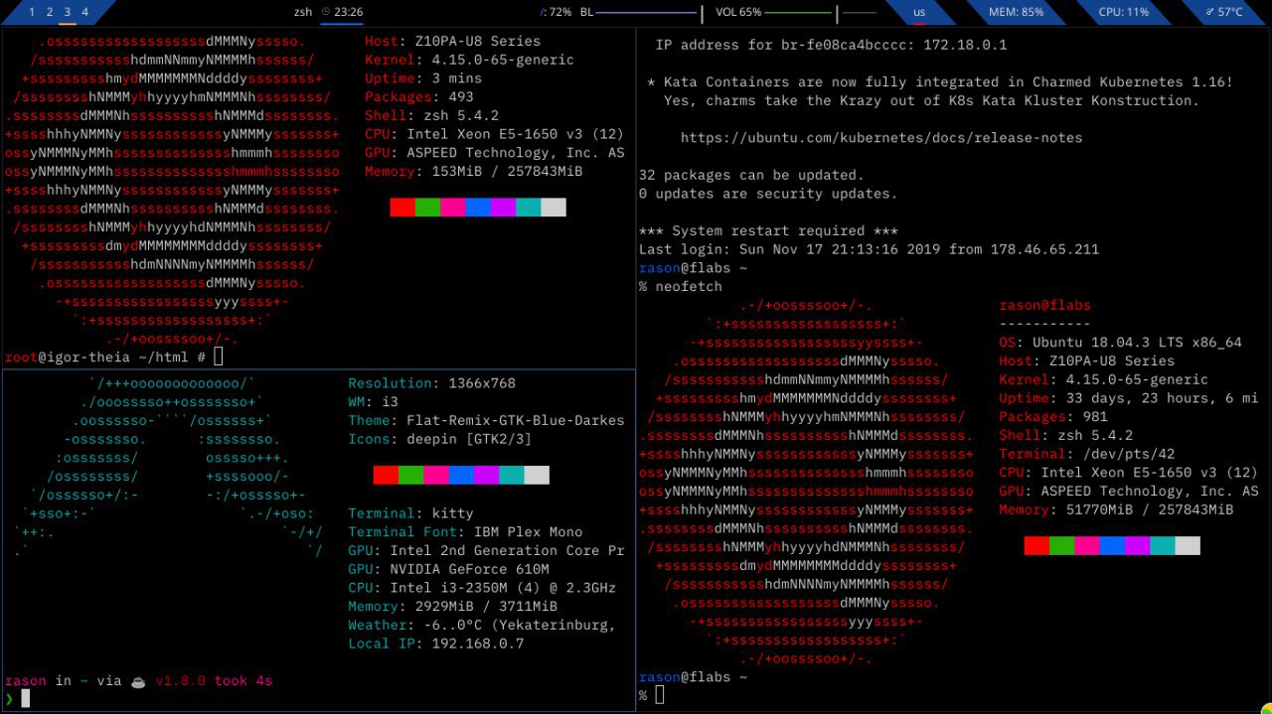The width and height of the screenshot is (1272, 714).
Task: Focus the flabs pane bottom prompt cursor
Action: pos(660,695)
